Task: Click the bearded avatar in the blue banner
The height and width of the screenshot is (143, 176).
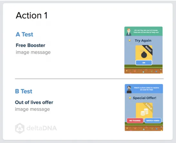Action: coord(129,89)
